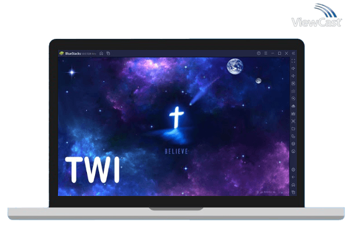Maximize the BlueStacks window
Screen dimensions: 349x240
click(279, 53)
